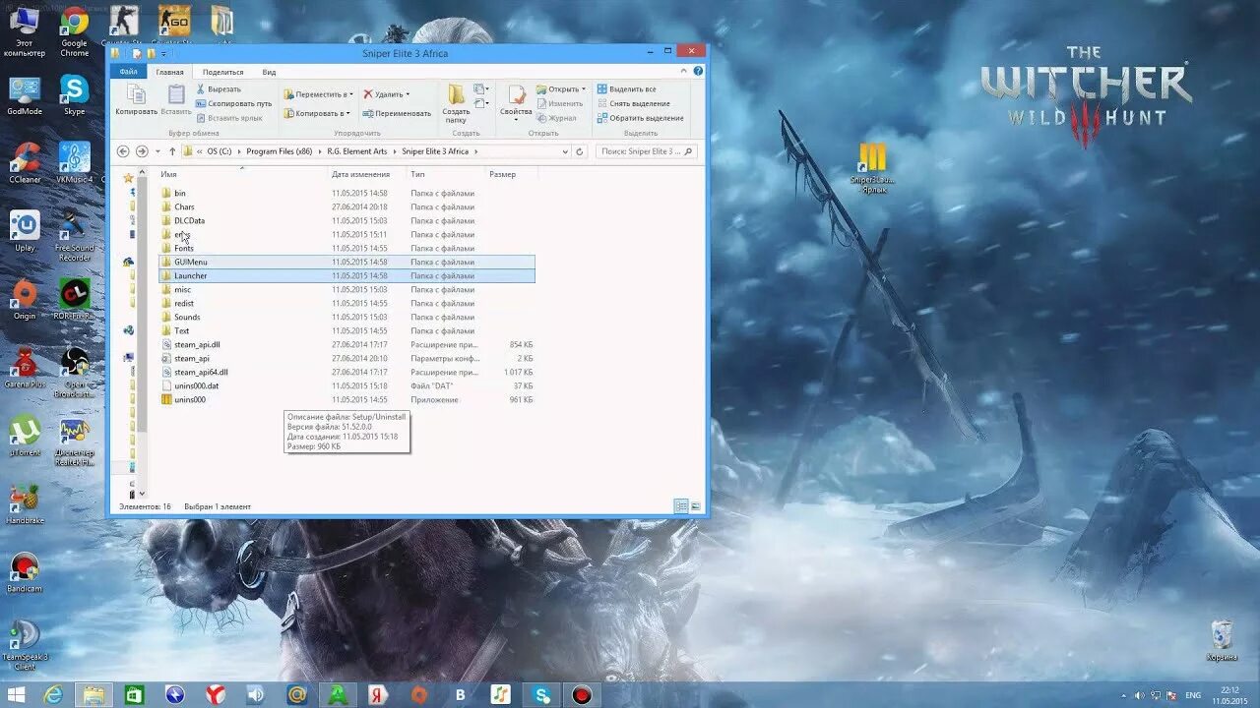Click the search box Поиск: Sniper Elite 3

click(x=646, y=151)
